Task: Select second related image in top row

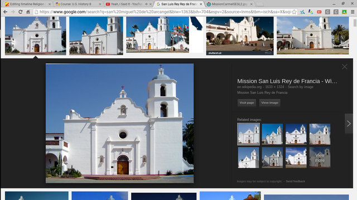Action: tap(272, 134)
